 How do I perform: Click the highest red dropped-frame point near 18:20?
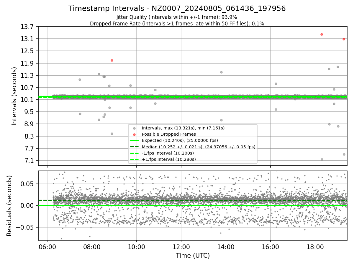pyautogui.click(x=322, y=35)
